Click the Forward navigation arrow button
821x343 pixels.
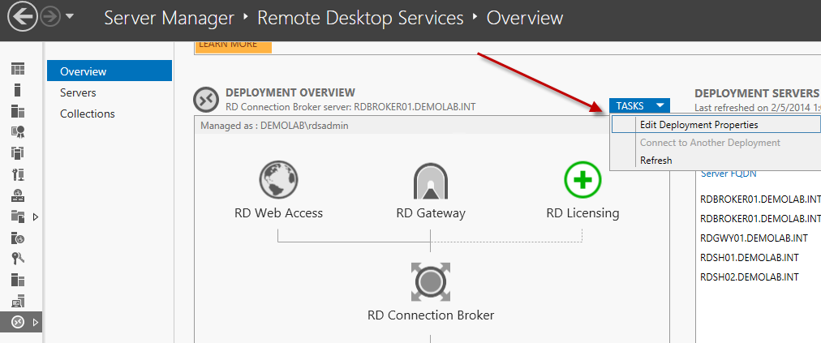(51, 17)
